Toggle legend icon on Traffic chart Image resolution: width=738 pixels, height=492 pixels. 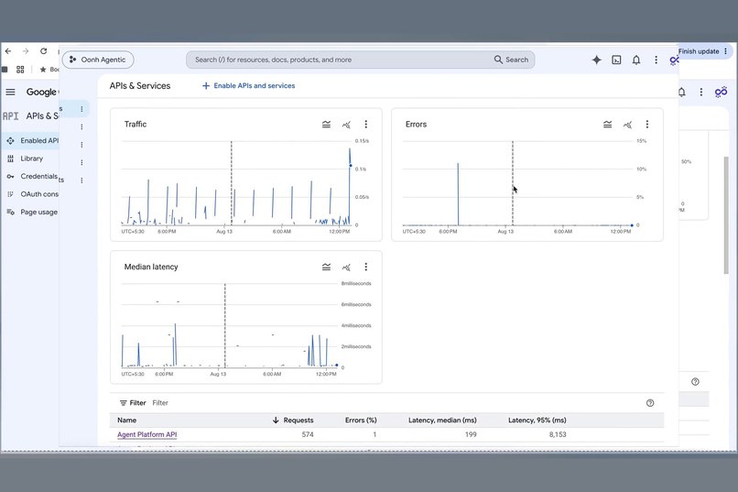point(326,125)
